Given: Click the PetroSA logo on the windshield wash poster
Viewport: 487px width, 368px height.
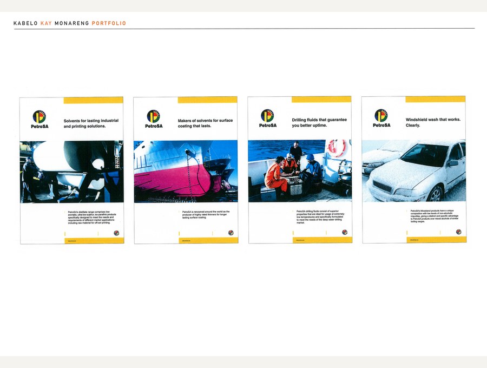Looking at the screenshot, I should 381,119.
